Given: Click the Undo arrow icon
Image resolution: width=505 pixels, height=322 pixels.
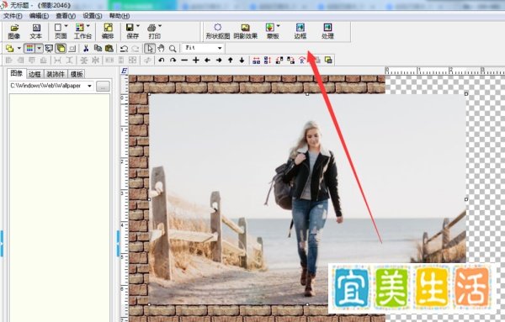Looking at the screenshot, I should (124, 49).
